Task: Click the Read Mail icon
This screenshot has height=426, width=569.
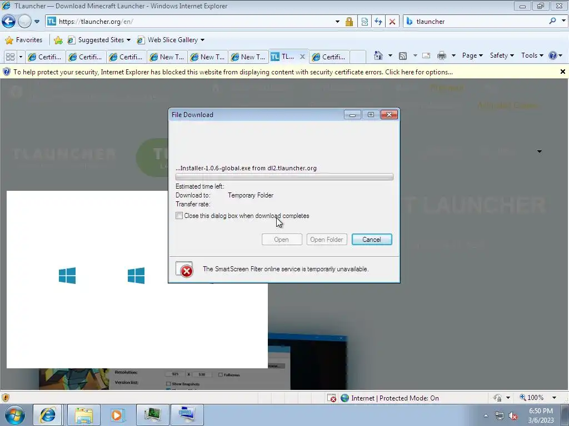Action: point(426,55)
